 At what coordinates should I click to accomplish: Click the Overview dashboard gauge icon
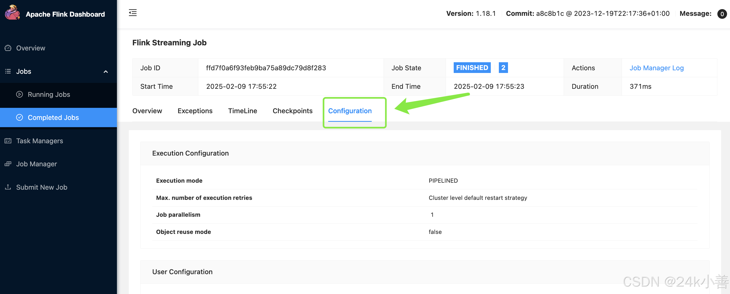pyautogui.click(x=8, y=48)
